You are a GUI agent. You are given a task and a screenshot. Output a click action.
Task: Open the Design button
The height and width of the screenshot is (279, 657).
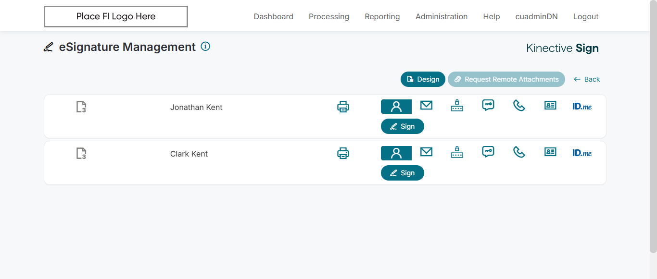click(423, 79)
